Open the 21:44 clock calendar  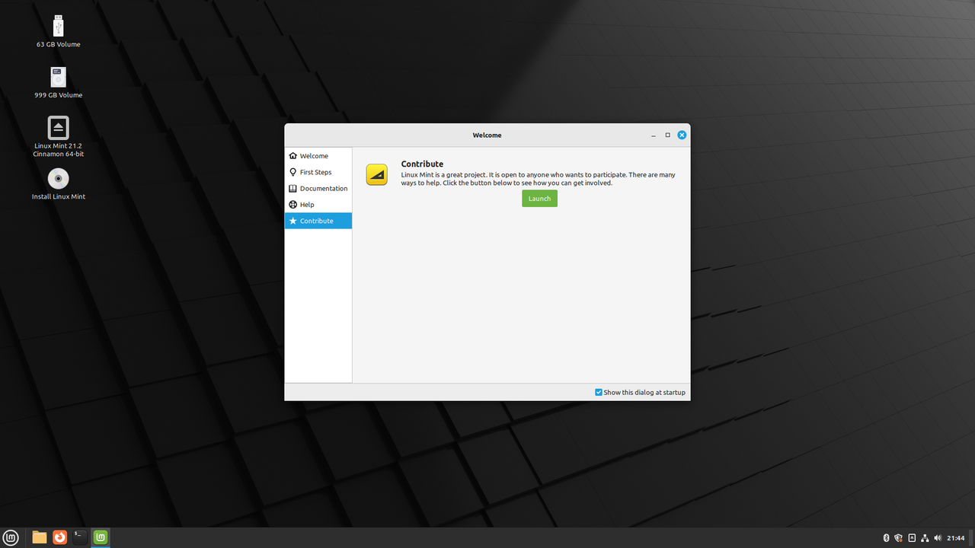[x=956, y=538]
